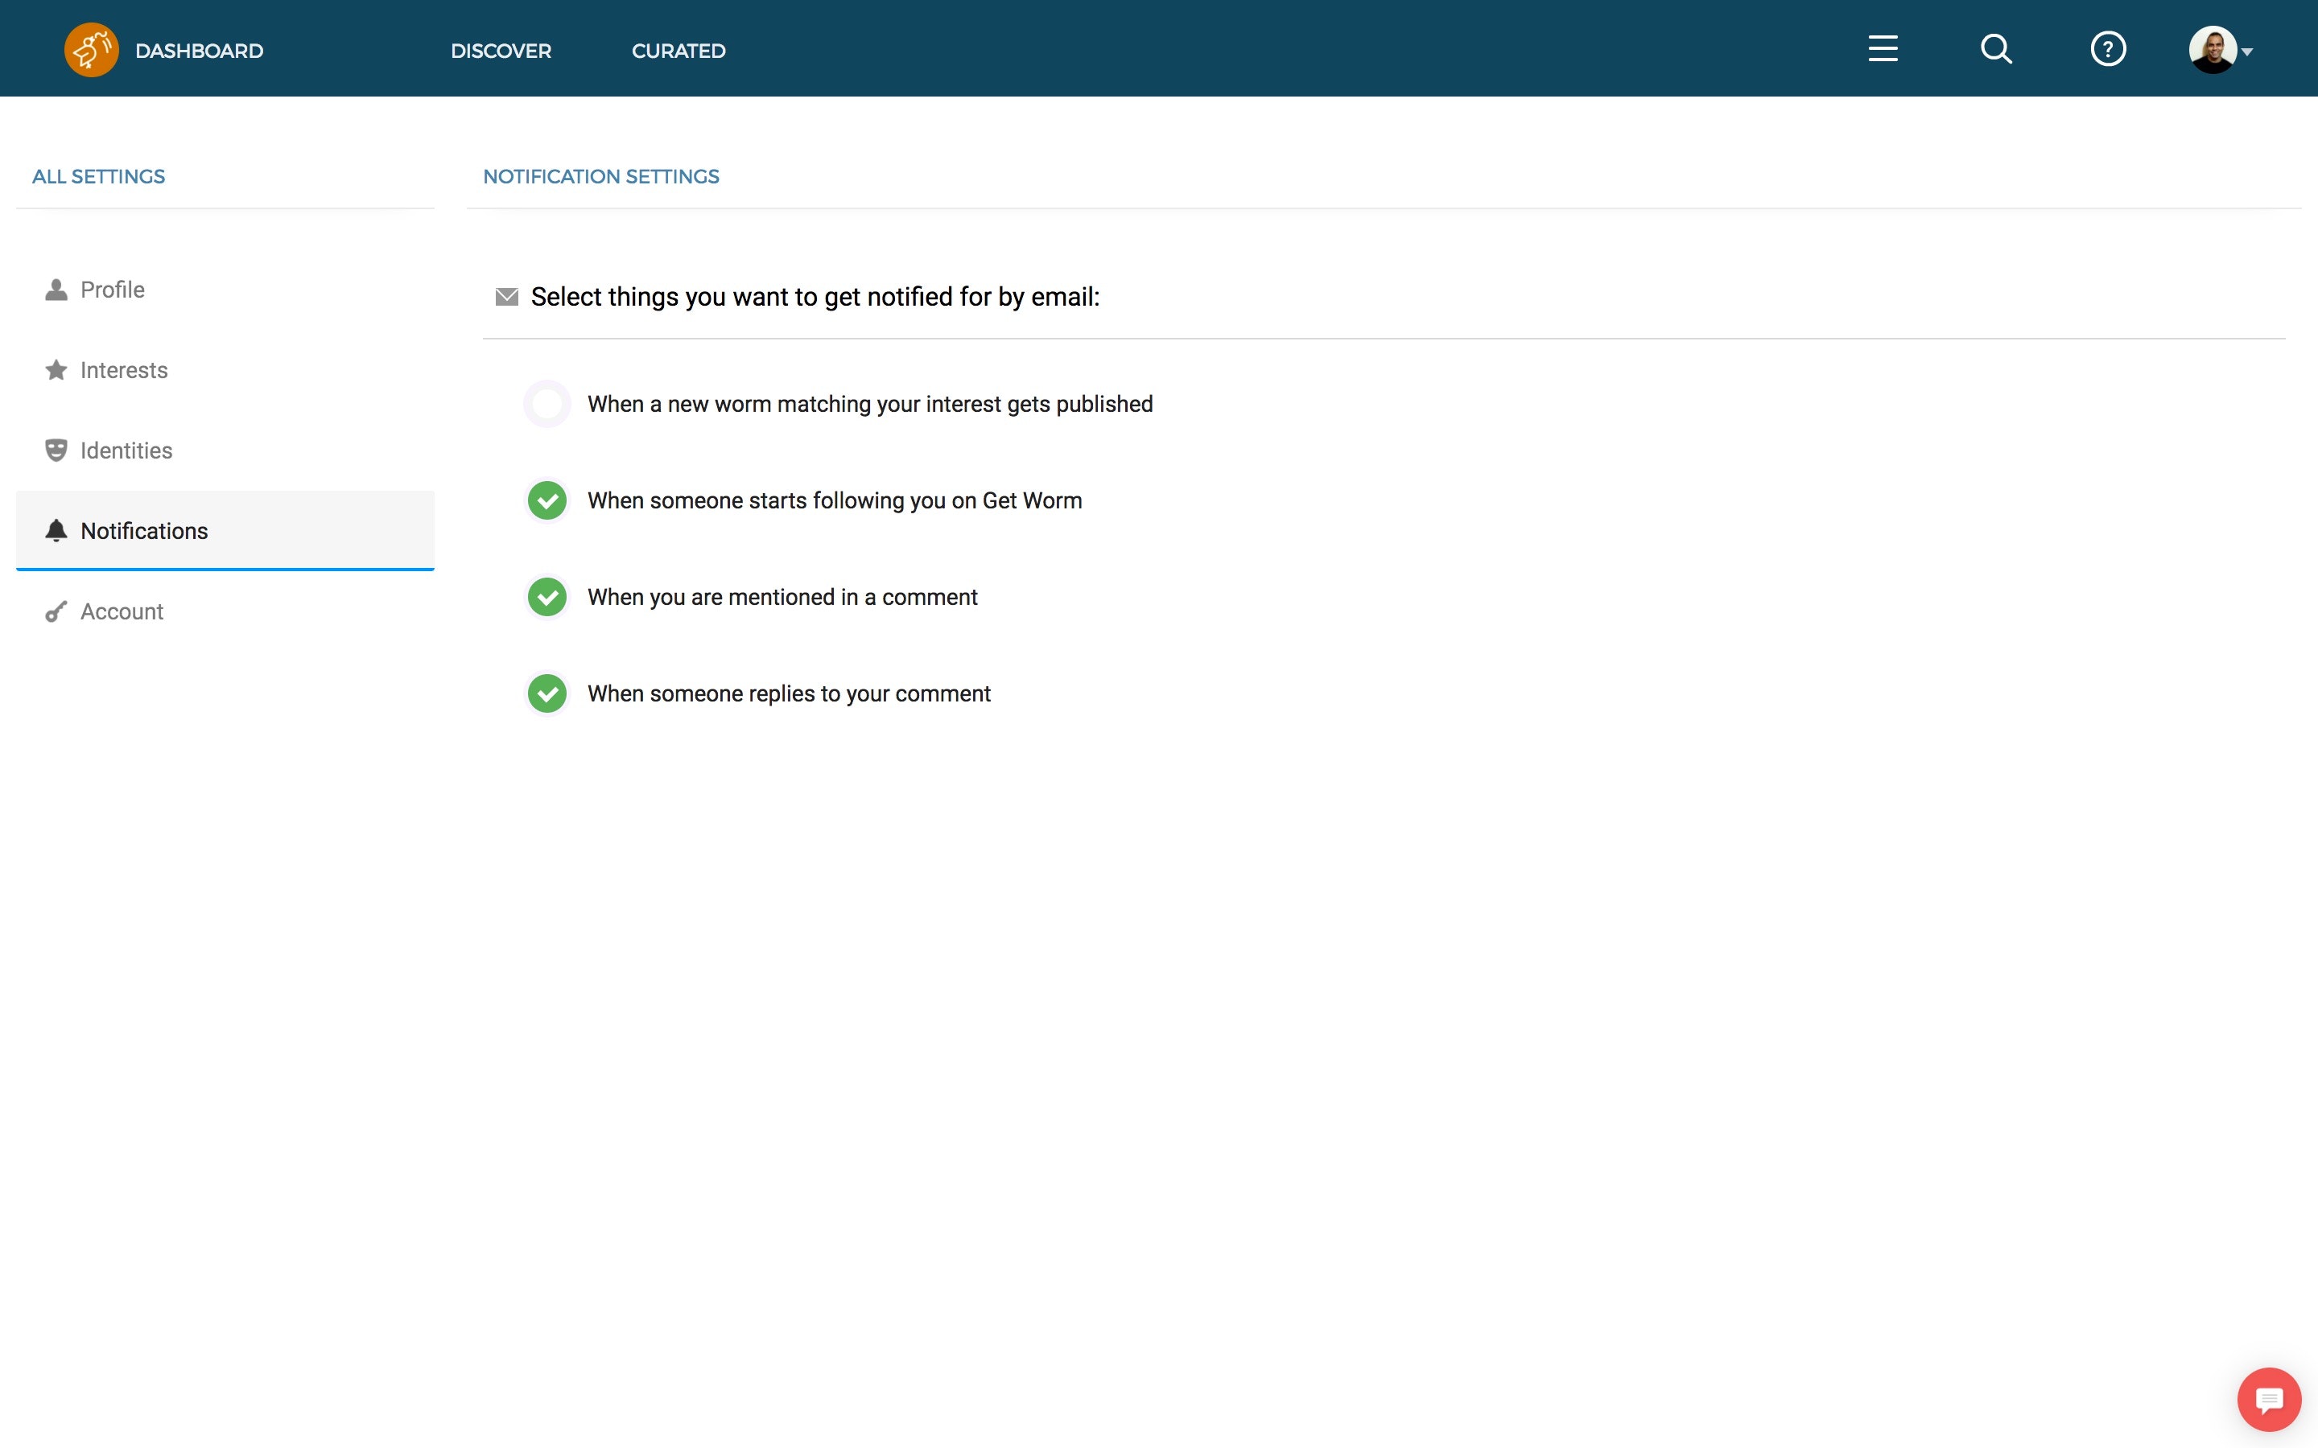Click the orange Get Worm logo
Image resolution: width=2318 pixels, height=1448 pixels.
click(91, 49)
